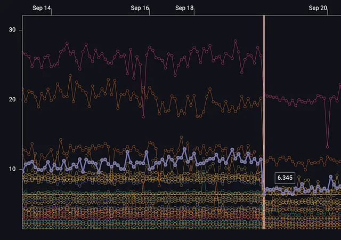
Task: Click the white vertical cursor line
Action: [x=264, y=122]
